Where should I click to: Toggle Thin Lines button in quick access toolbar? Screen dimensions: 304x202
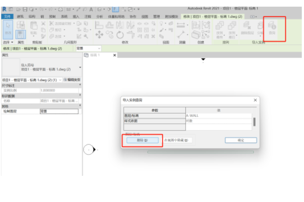(116, 9)
